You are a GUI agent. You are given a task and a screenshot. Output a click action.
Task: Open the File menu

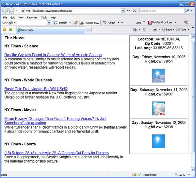coord(5,18)
